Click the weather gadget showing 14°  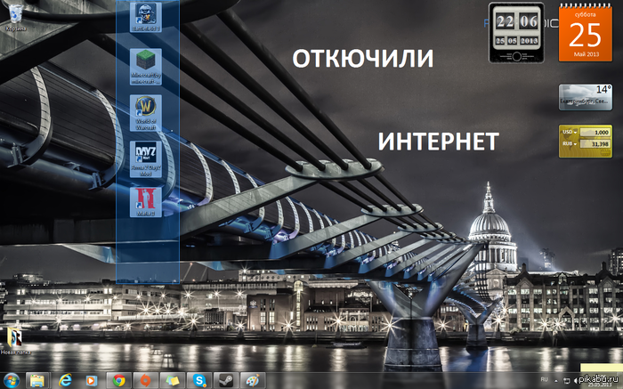pyautogui.click(x=586, y=96)
